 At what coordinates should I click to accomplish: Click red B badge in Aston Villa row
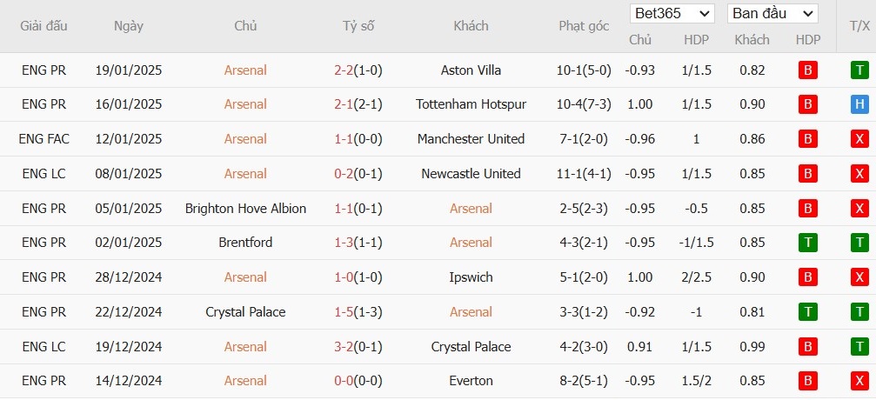point(808,70)
